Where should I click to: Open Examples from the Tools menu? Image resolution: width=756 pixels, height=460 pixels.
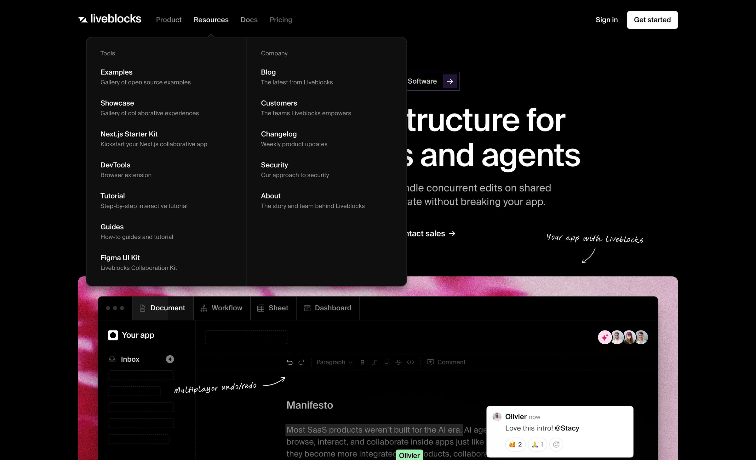(146, 77)
